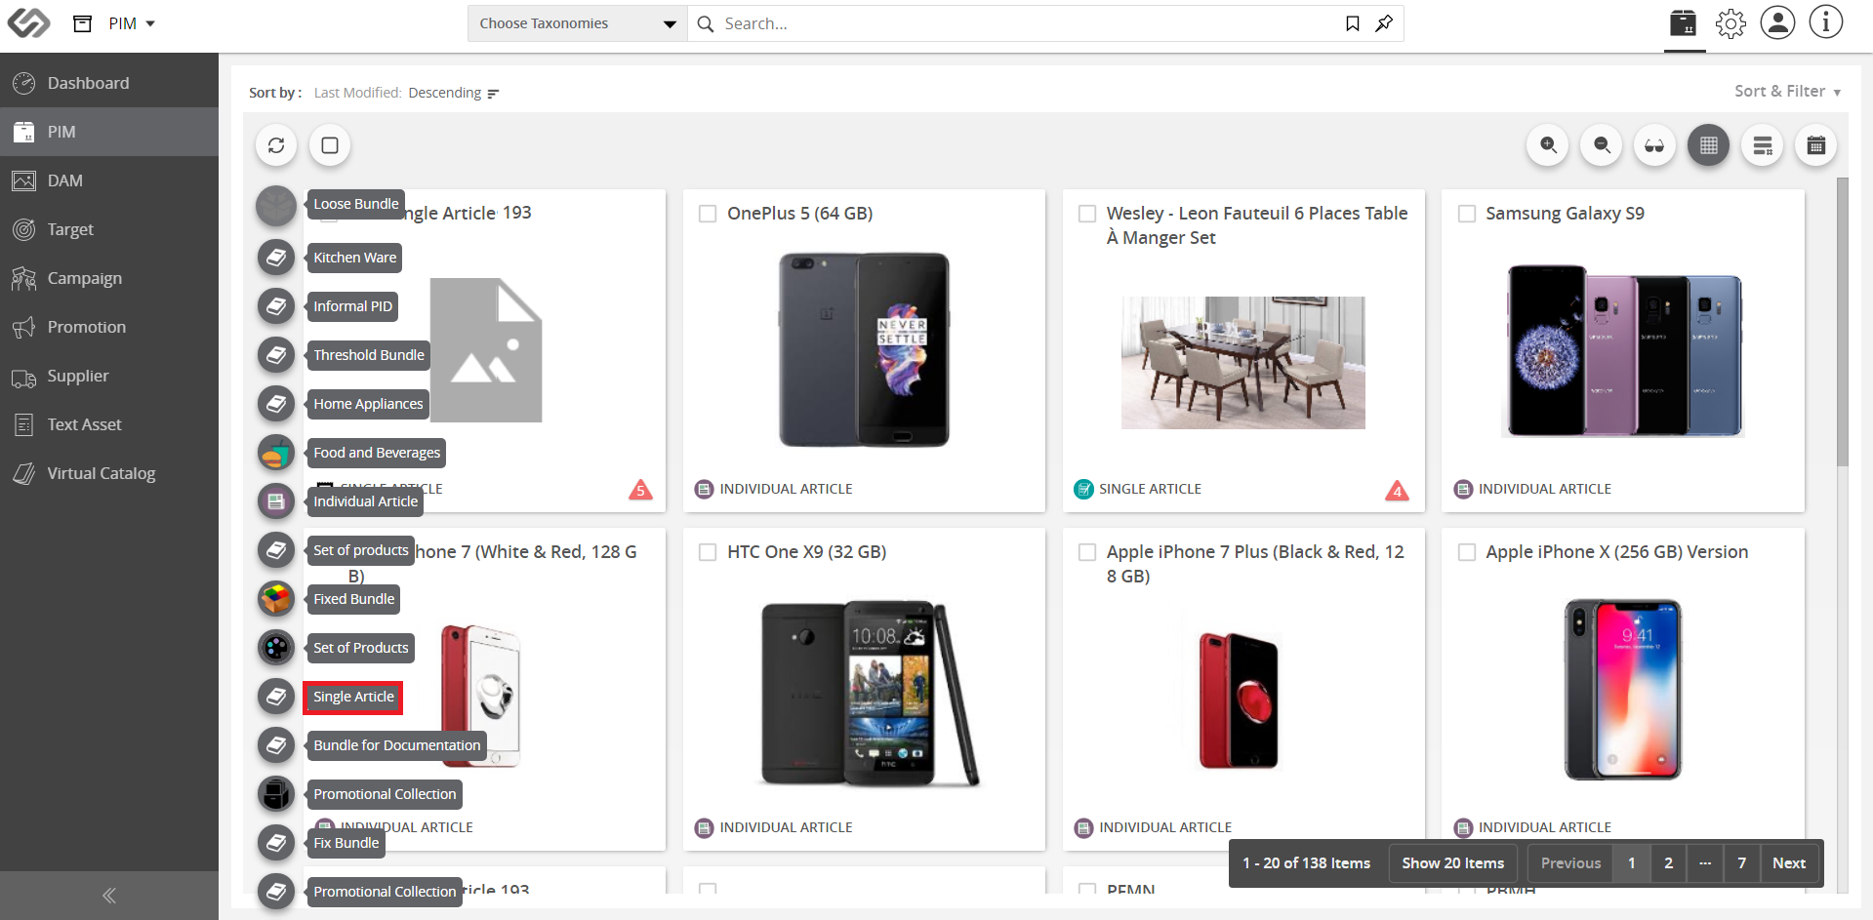Open the bookmark icon in search bar

(1353, 23)
